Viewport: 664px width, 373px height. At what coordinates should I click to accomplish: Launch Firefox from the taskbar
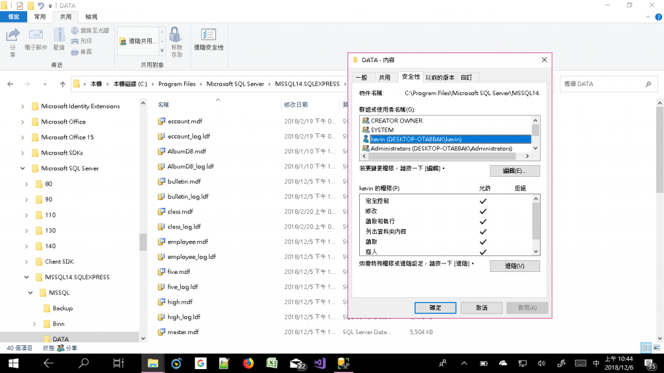coord(248,363)
